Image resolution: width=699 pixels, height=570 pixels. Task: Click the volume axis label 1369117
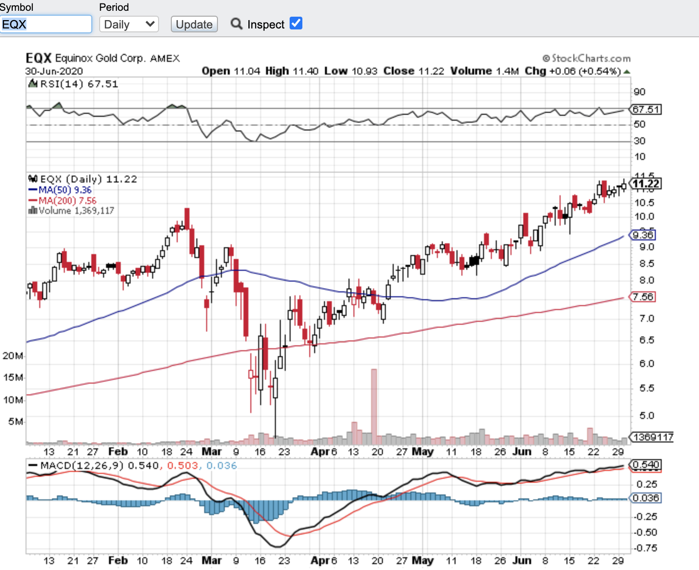(x=652, y=437)
